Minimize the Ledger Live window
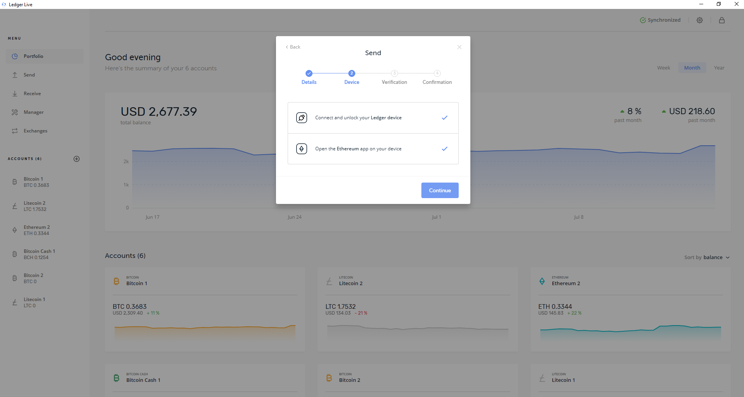744x397 pixels. coord(701,4)
